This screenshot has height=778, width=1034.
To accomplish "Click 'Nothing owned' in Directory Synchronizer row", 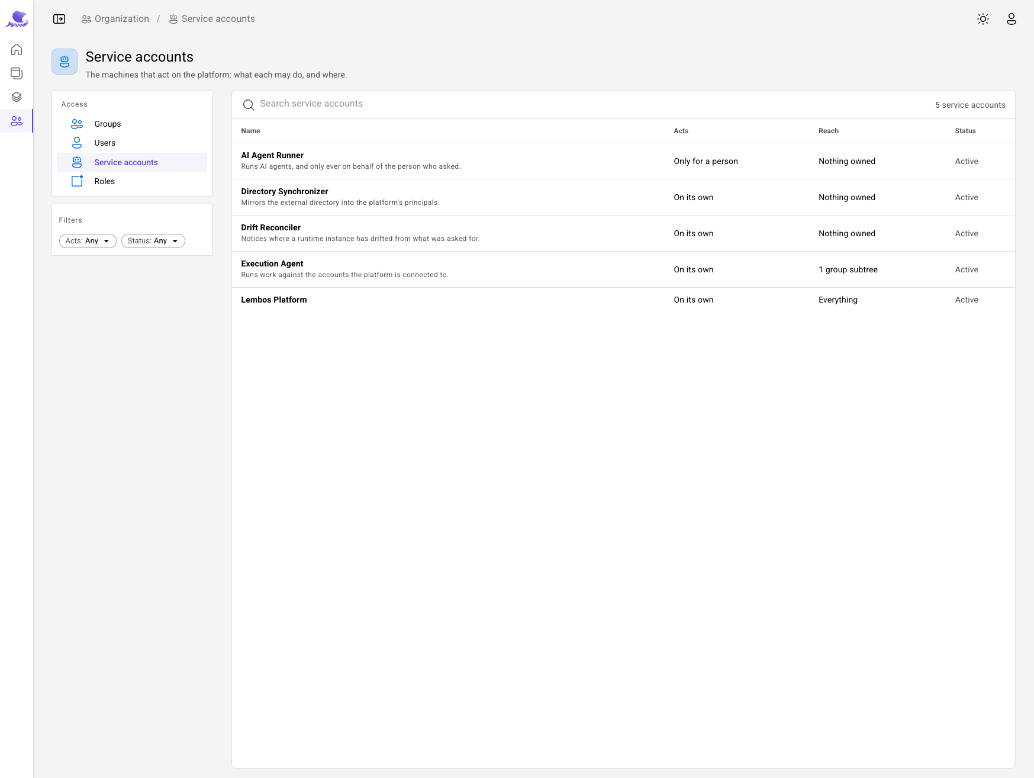I will pyautogui.click(x=846, y=197).
